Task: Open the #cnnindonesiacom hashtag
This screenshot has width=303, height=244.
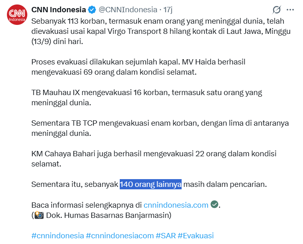Action: (x=120, y=236)
